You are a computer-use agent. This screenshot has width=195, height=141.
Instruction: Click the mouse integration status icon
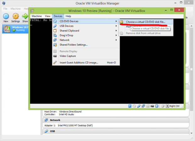163,106
